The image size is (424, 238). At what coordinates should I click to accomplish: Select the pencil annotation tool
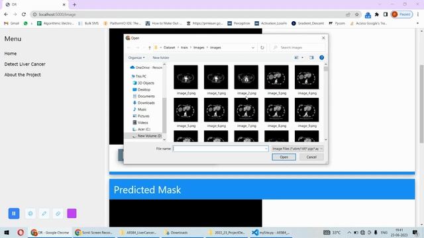tap(44, 214)
